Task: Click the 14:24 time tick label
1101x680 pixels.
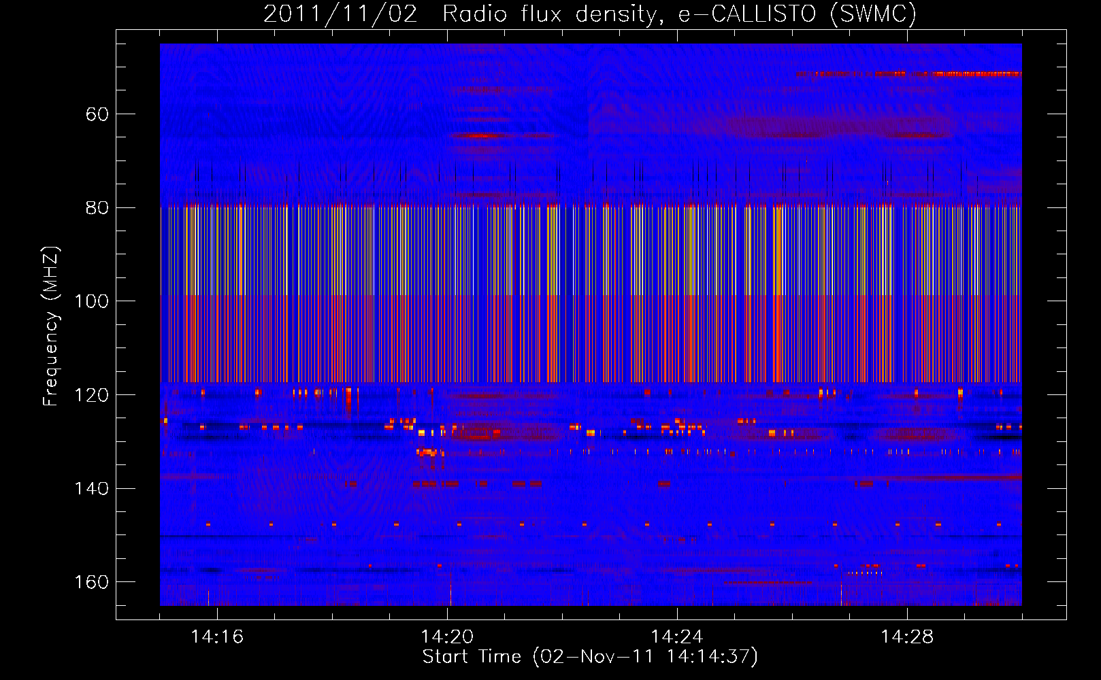Action: click(677, 637)
